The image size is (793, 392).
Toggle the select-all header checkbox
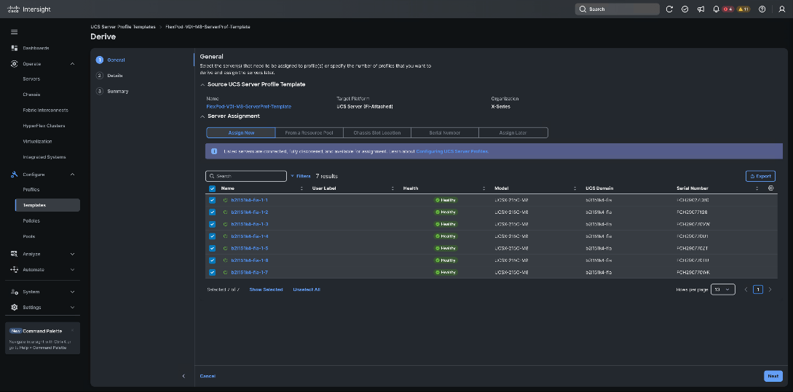(x=213, y=188)
